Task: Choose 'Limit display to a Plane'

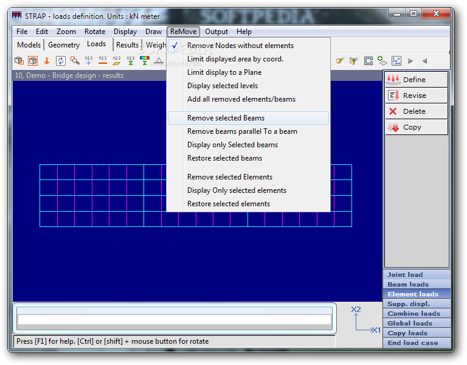Action: point(248,72)
